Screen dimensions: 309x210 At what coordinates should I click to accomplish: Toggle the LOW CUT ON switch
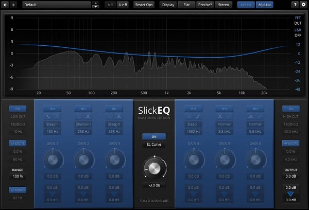[18, 109]
